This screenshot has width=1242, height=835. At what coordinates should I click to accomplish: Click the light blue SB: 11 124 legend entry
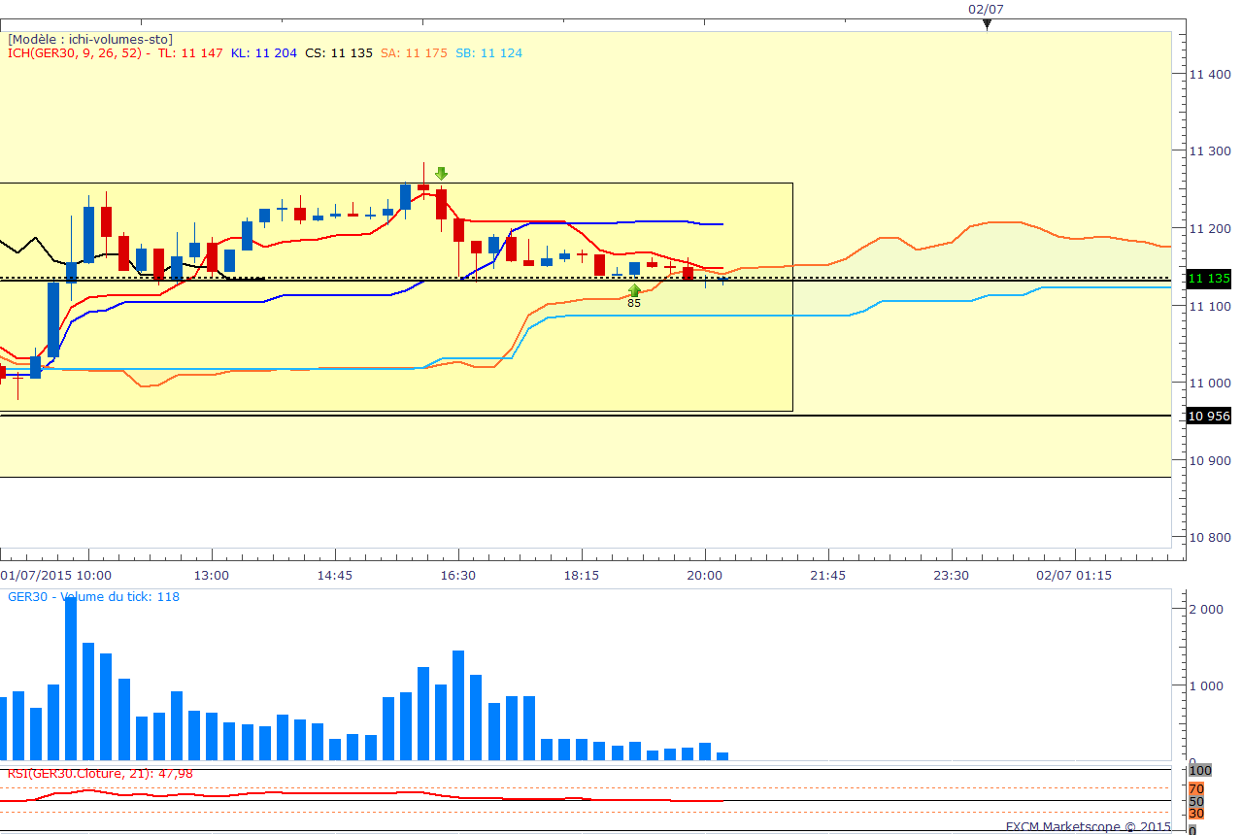pyautogui.click(x=488, y=53)
